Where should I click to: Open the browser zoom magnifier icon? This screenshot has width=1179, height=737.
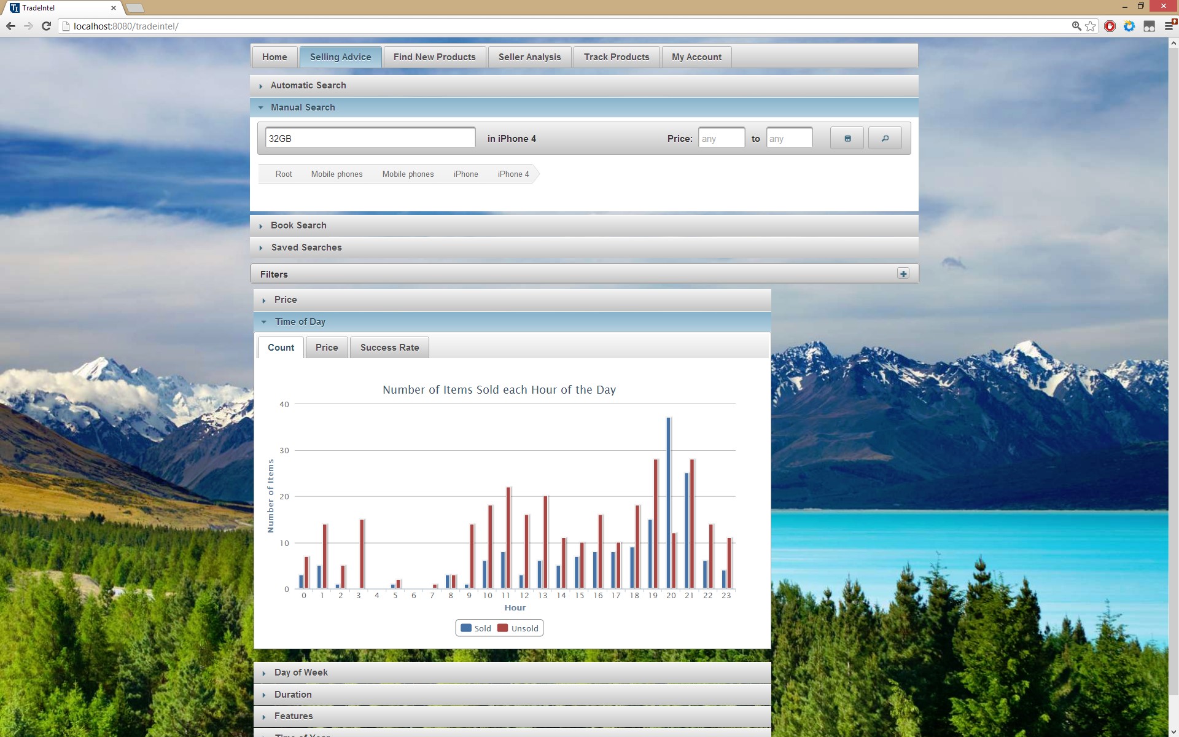[1076, 26]
